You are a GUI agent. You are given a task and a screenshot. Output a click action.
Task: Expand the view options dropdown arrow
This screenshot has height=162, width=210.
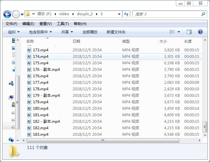(x=179, y=32)
